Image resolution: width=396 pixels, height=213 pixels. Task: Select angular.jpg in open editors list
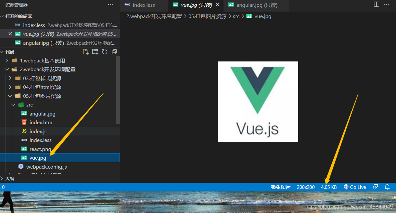tap(60, 43)
